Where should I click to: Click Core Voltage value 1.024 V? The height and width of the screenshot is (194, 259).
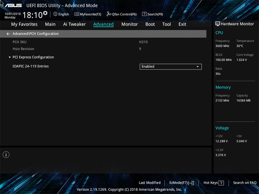click(241, 60)
